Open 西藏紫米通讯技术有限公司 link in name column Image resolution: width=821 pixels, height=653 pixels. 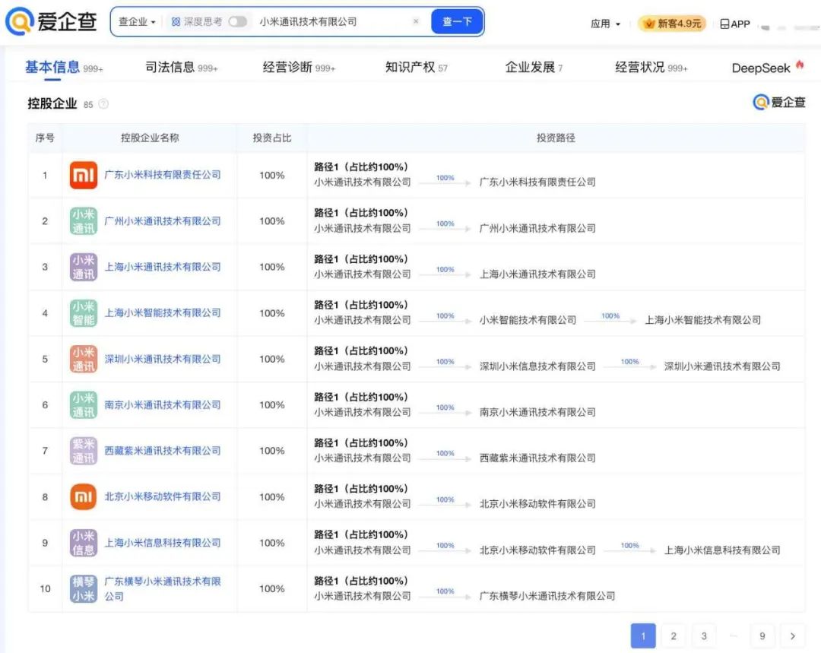pyautogui.click(x=163, y=451)
